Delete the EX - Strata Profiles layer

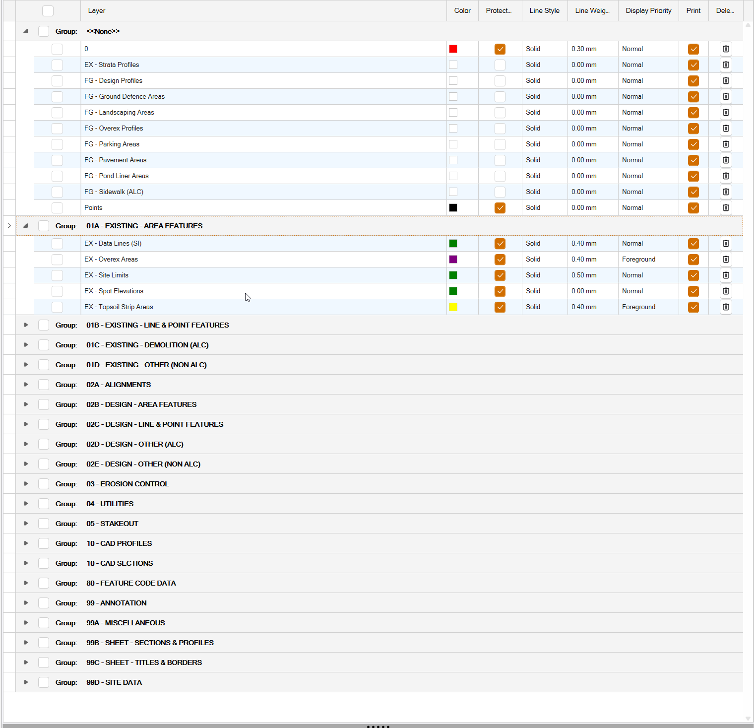(726, 65)
